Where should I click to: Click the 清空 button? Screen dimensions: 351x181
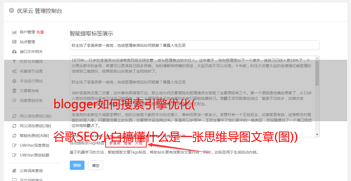point(96,165)
